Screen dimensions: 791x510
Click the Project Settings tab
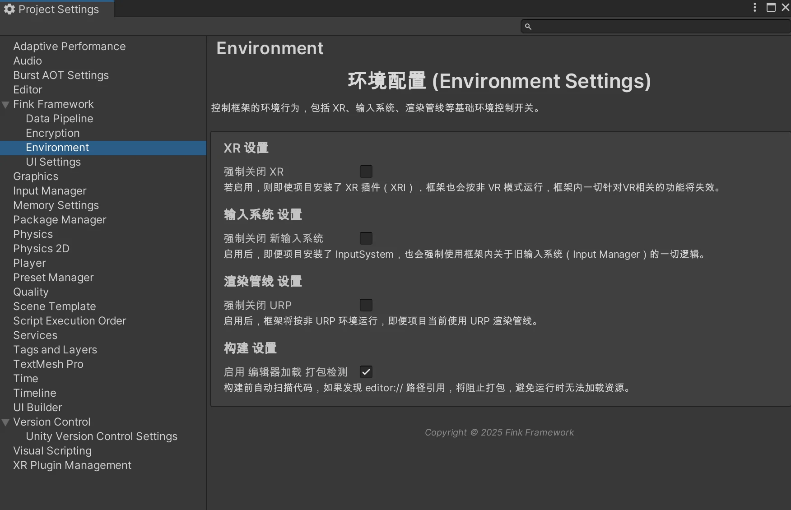[x=52, y=9]
